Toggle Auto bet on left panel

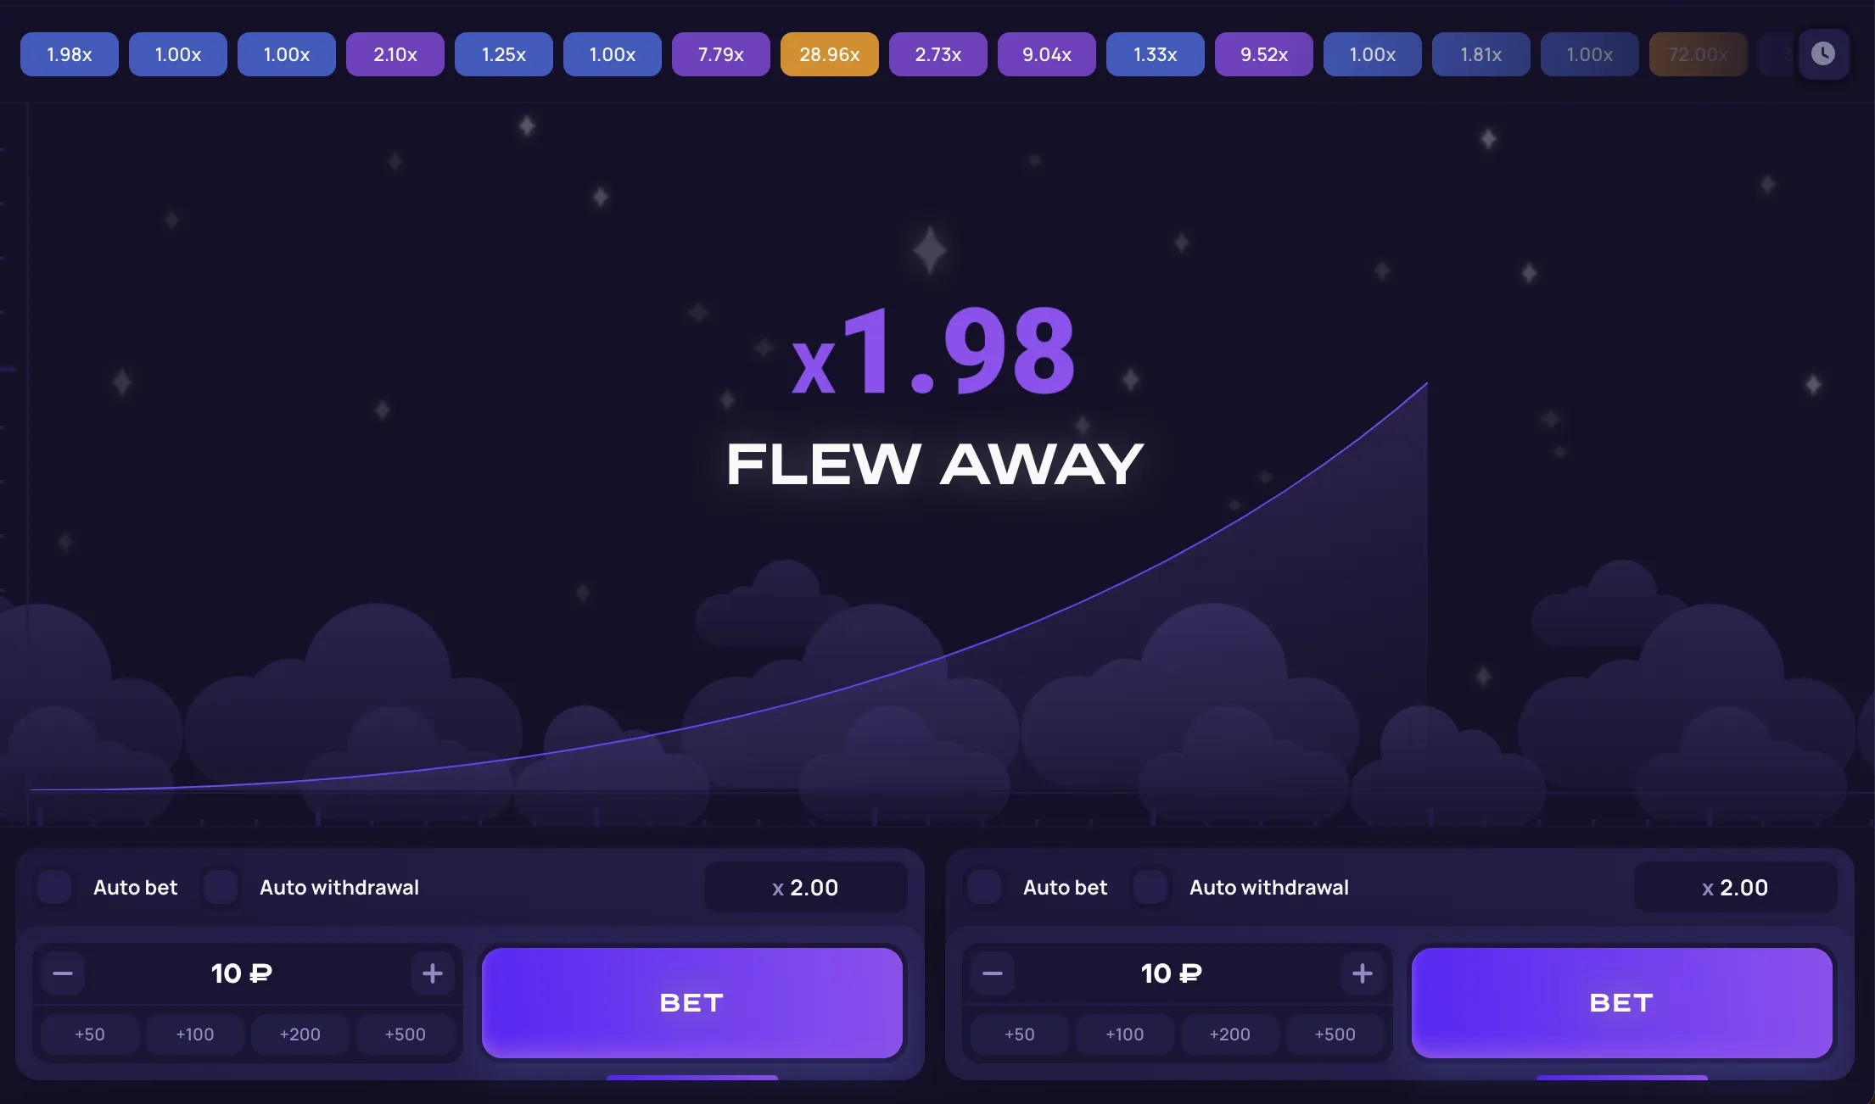53,886
